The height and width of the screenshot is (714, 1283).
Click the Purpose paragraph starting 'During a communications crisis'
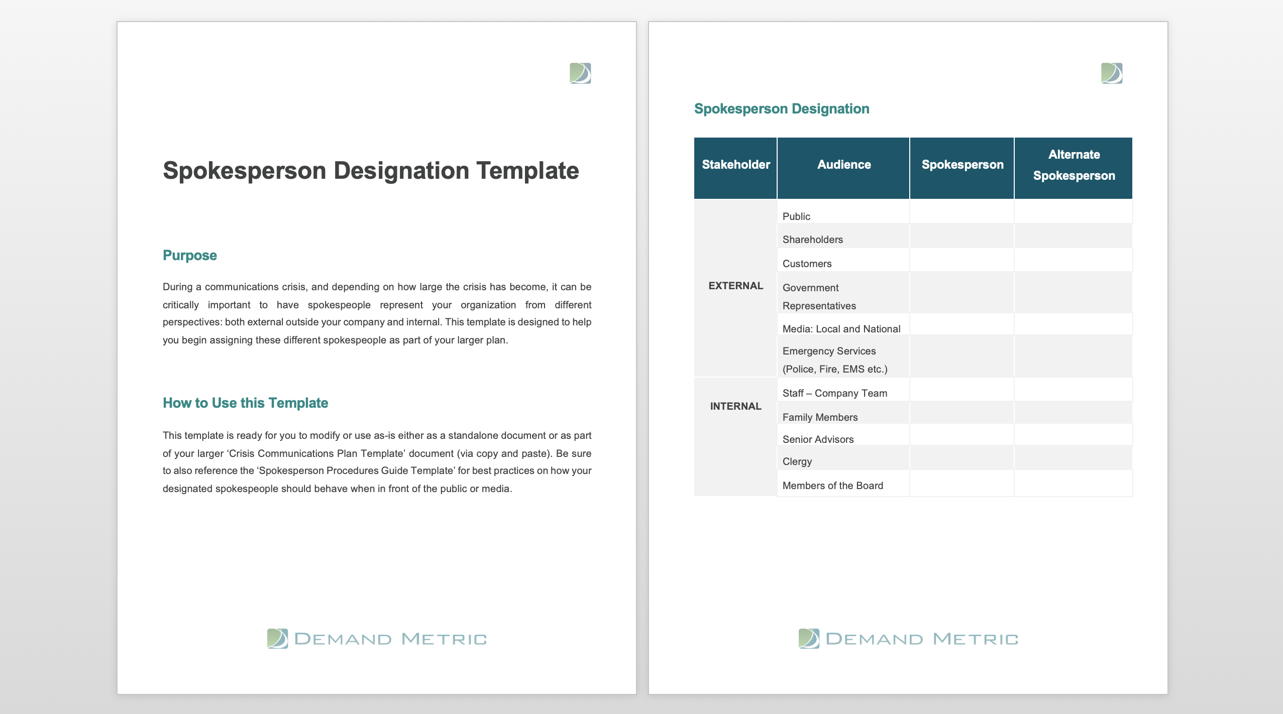(377, 313)
